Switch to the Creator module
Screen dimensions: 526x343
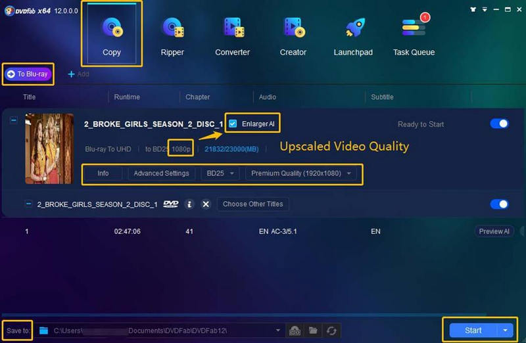pyautogui.click(x=293, y=36)
